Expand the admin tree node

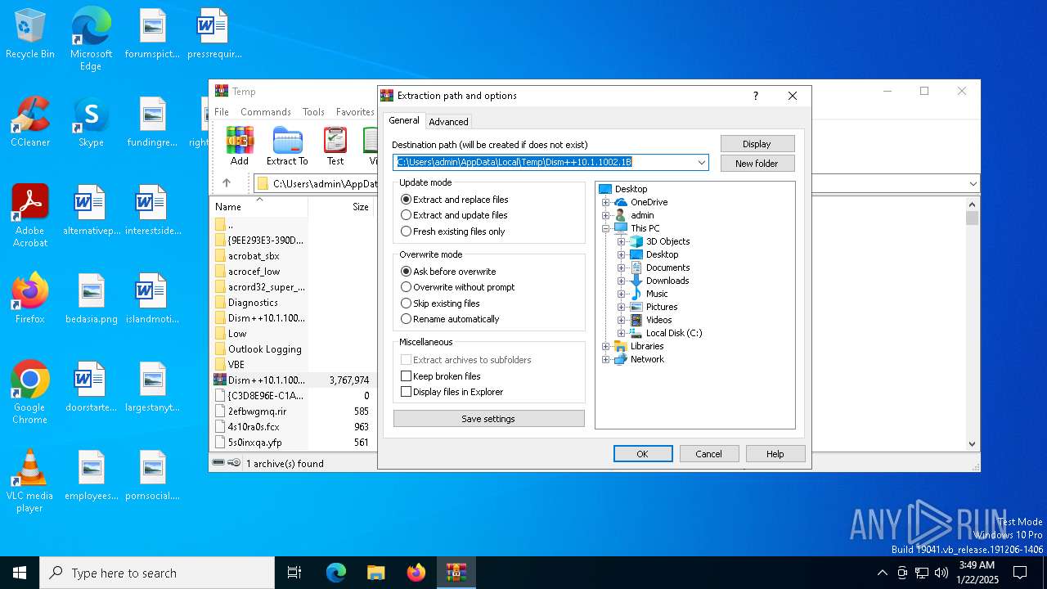click(x=606, y=215)
